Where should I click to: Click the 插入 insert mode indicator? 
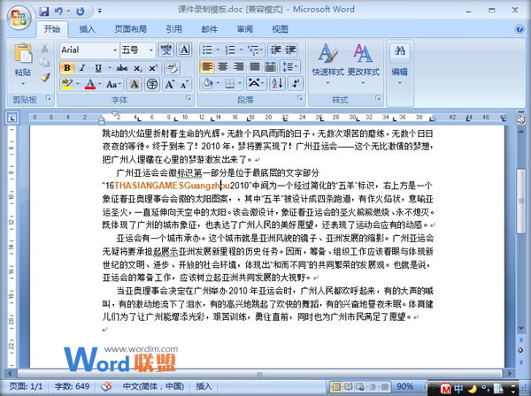(x=204, y=386)
